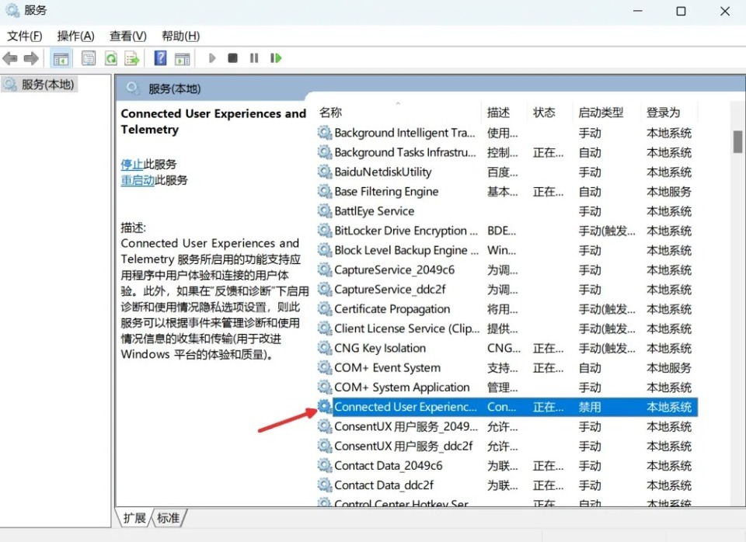This screenshot has width=746, height=542.
Task: Click the forward navigation arrow icon
Action: pyautogui.click(x=30, y=57)
